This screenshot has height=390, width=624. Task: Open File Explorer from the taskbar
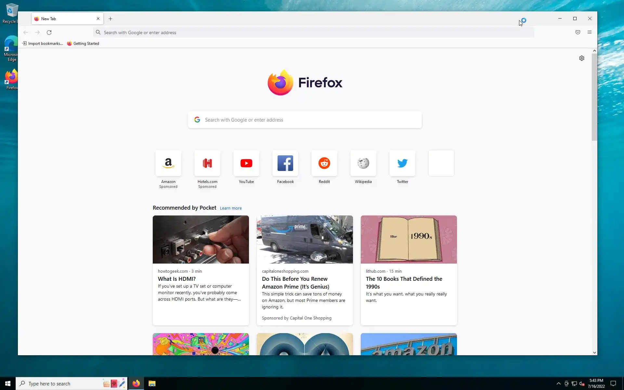click(152, 383)
